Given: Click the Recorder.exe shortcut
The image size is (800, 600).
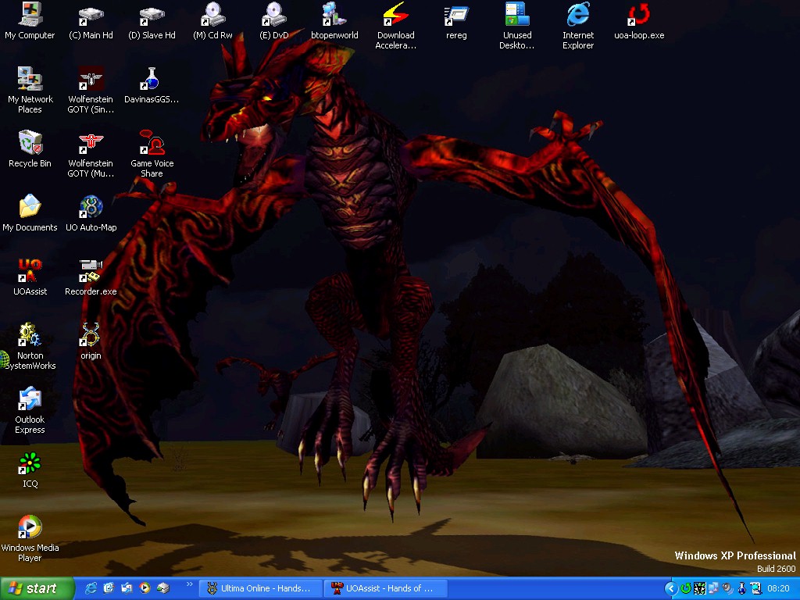Looking at the screenshot, I should click(91, 277).
